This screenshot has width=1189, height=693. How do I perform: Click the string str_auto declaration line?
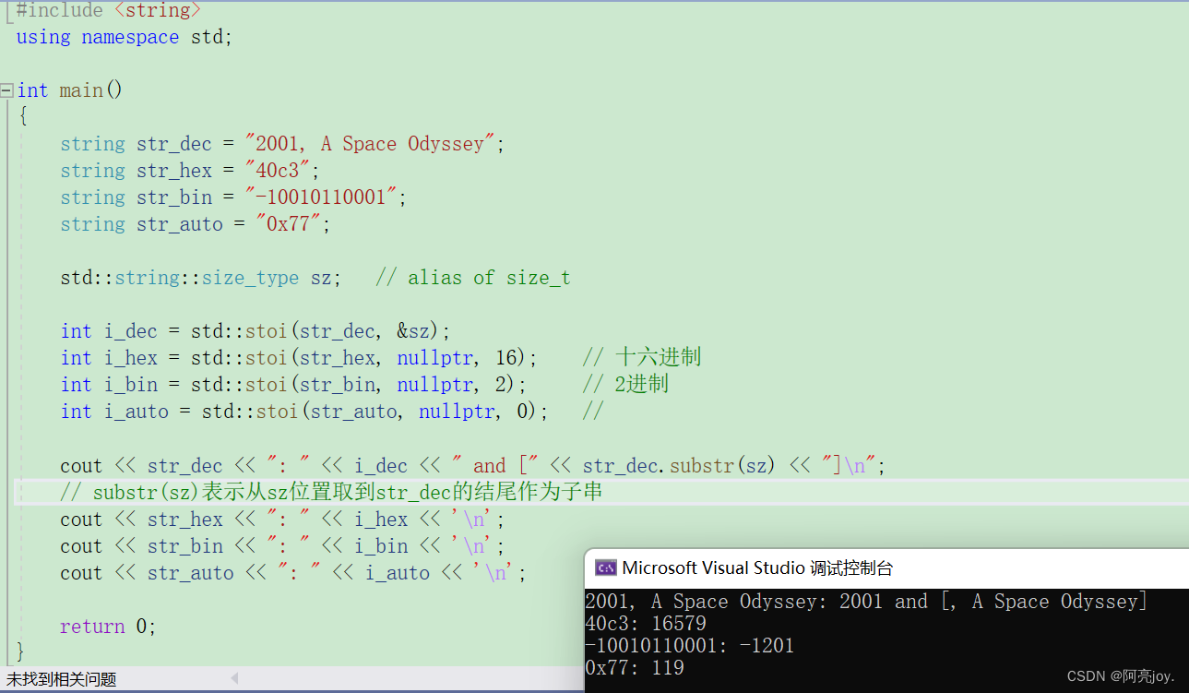(196, 224)
